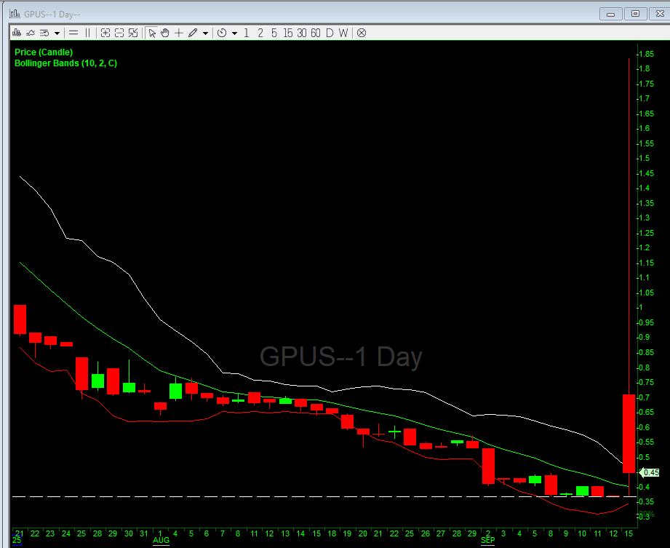The height and width of the screenshot is (548, 670).
Task: Select the W weekly timeframe
Action: (x=343, y=33)
